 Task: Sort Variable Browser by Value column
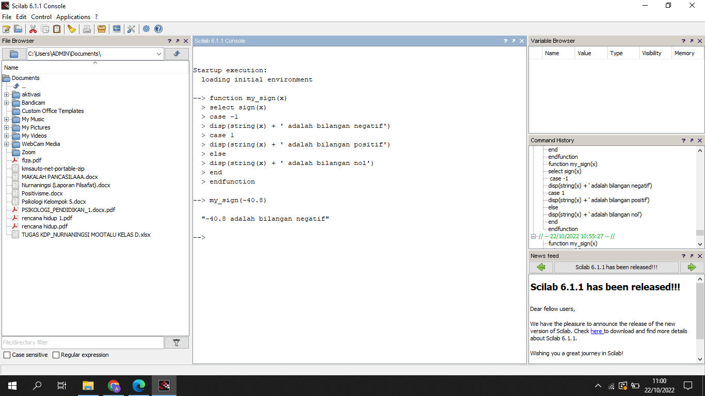tap(591, 53)
